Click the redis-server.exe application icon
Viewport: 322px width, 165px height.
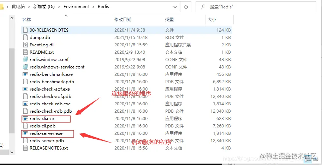25,133
